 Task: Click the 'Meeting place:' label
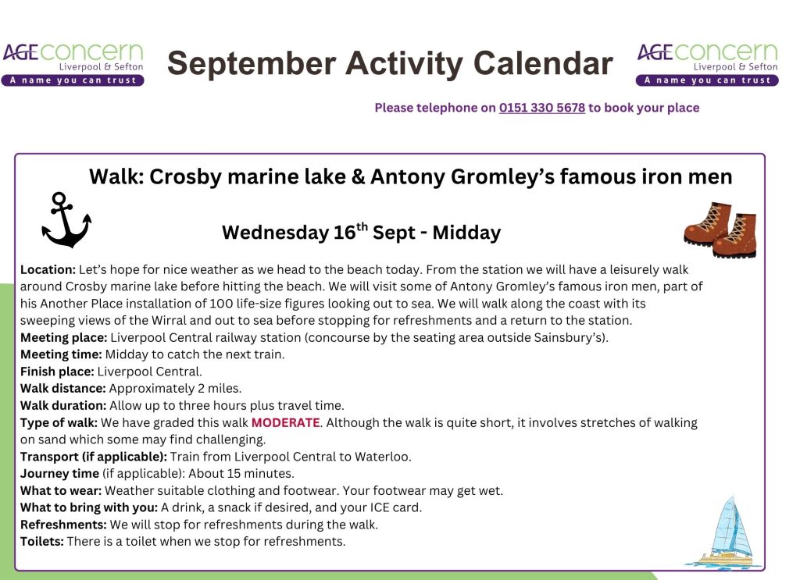tap(64, 337)
